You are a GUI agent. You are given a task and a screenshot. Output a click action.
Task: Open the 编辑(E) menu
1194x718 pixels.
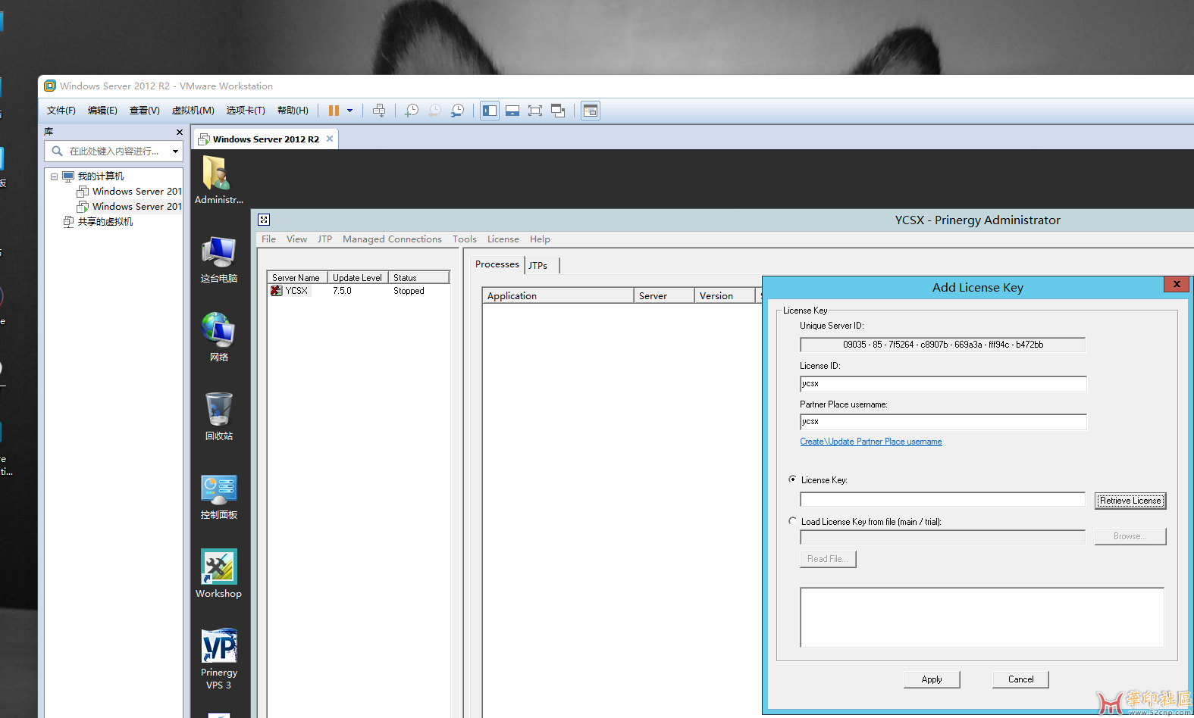click(102, 111)
